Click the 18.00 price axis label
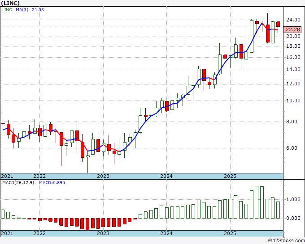Screen dimensions: 305x244 tap(293, 46)
